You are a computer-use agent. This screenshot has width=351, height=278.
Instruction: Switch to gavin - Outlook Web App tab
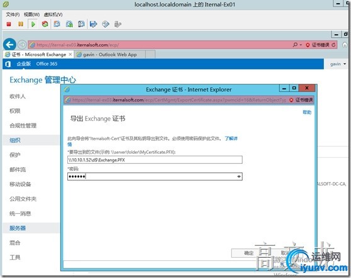(x=109, y=54)
